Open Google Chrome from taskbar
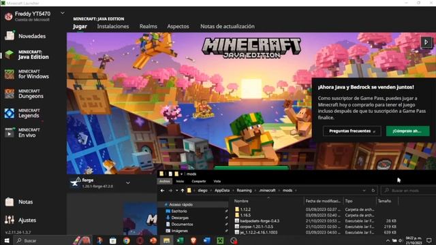Viewport: 436px width, 245px height. coord(127,240)
